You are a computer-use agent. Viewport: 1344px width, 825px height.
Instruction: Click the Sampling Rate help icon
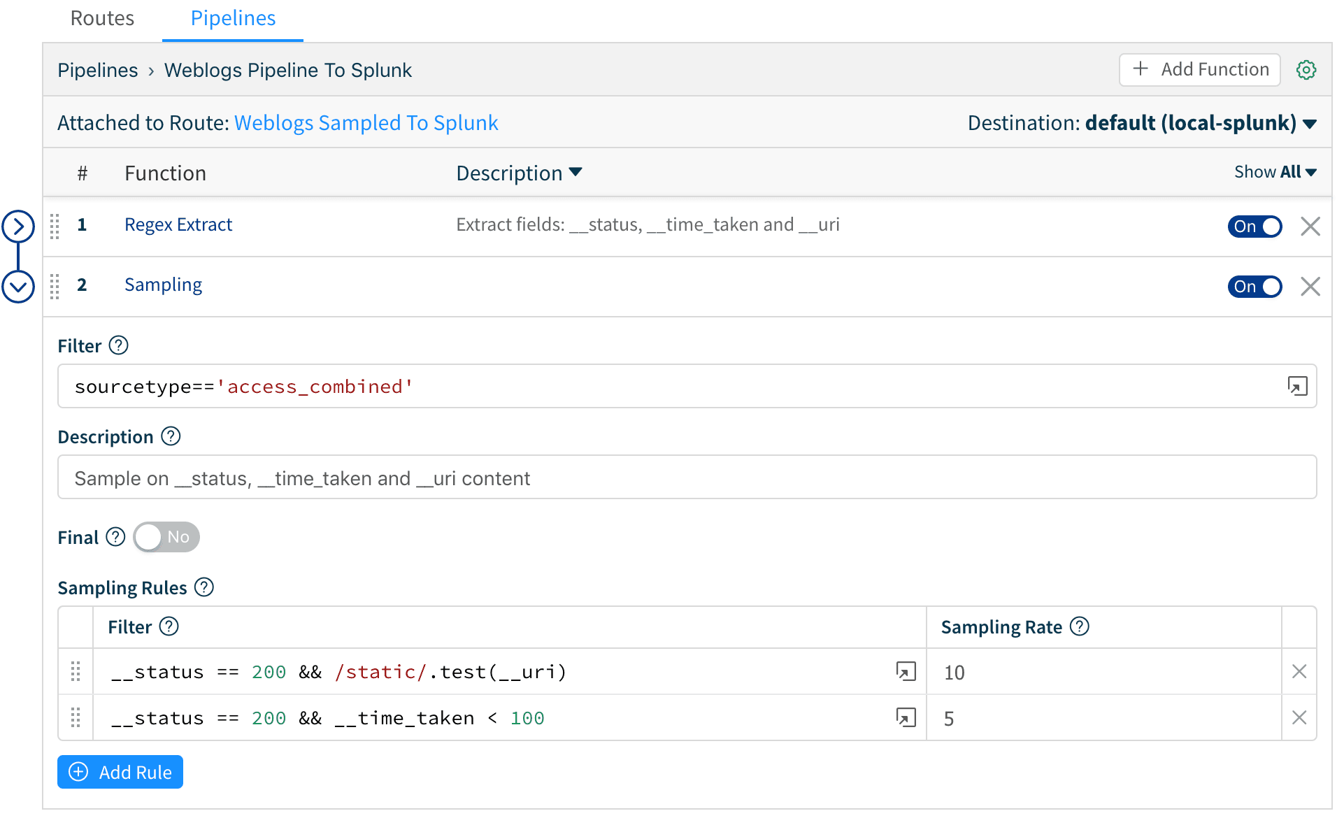[x=1080, y=626]
